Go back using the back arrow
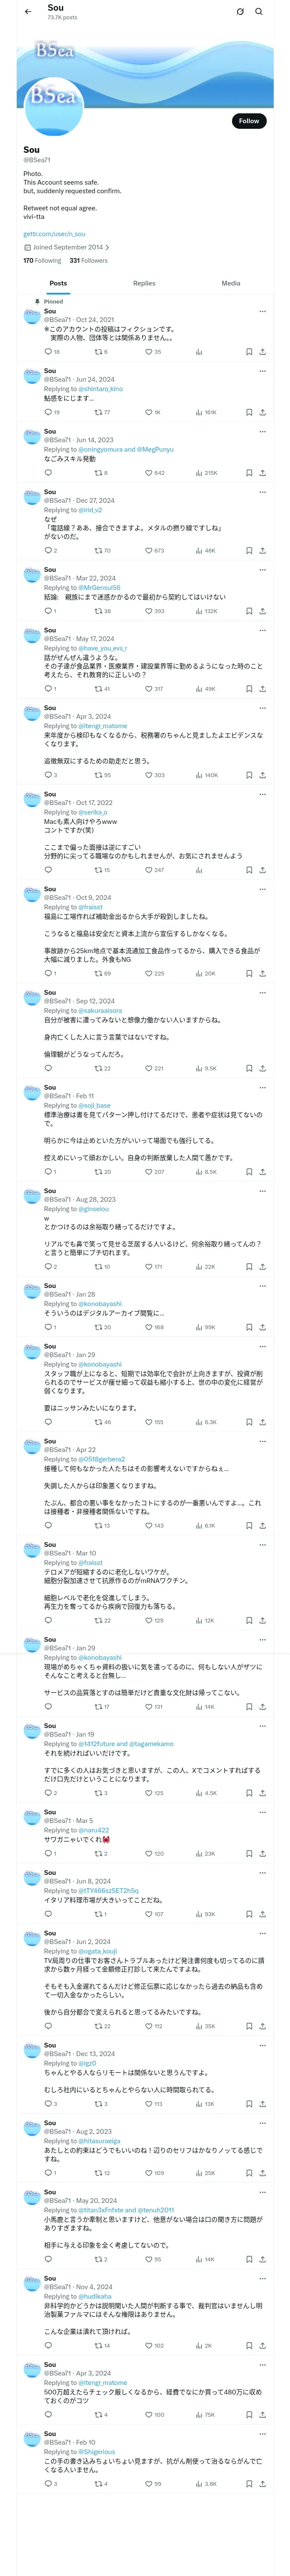The width and height of the screenshot is (290, 2576). [x=28, y=12]
